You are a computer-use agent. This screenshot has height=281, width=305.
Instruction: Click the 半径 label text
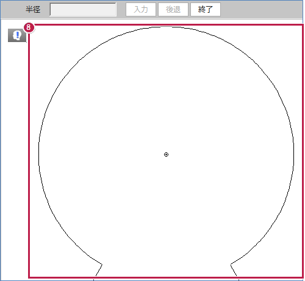33,9
